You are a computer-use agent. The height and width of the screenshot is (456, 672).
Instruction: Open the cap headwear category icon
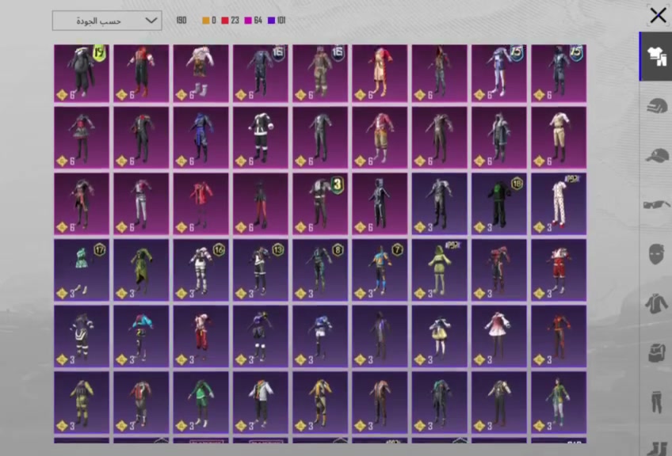pos(657,155)
